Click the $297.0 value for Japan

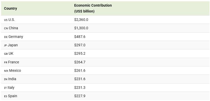coord(80,45)
